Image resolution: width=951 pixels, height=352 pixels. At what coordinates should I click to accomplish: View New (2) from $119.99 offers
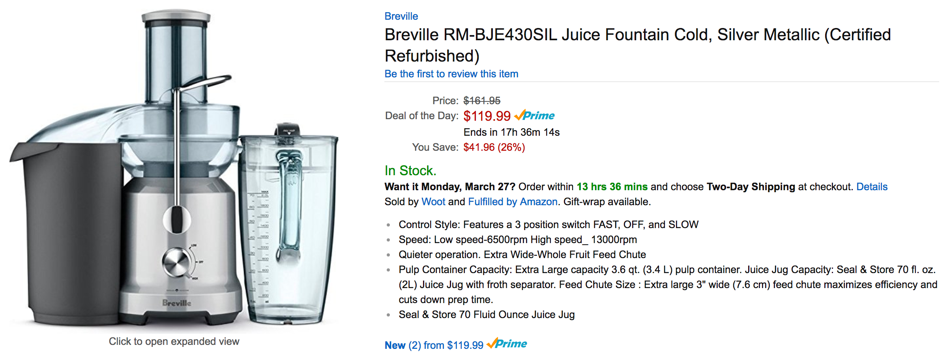[434, 345]
